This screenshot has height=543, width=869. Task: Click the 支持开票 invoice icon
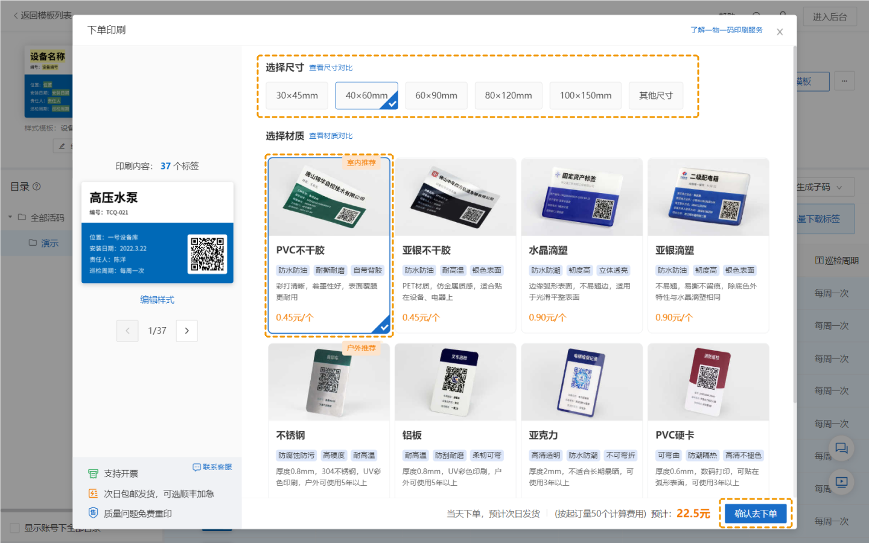(x=93, y=474)
